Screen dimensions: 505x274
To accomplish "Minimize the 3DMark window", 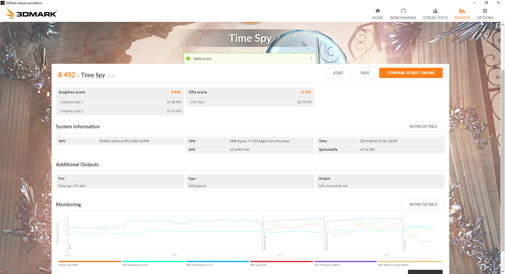I will pos(474,3).
